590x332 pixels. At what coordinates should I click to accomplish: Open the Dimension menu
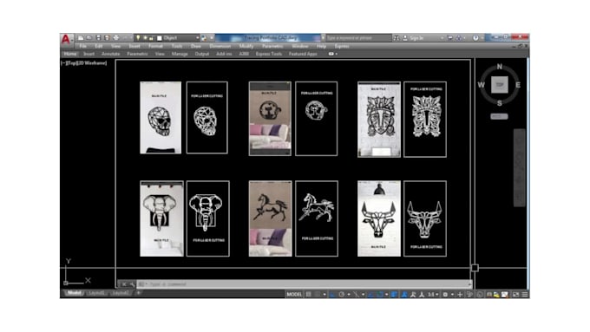tap(220, 46)
